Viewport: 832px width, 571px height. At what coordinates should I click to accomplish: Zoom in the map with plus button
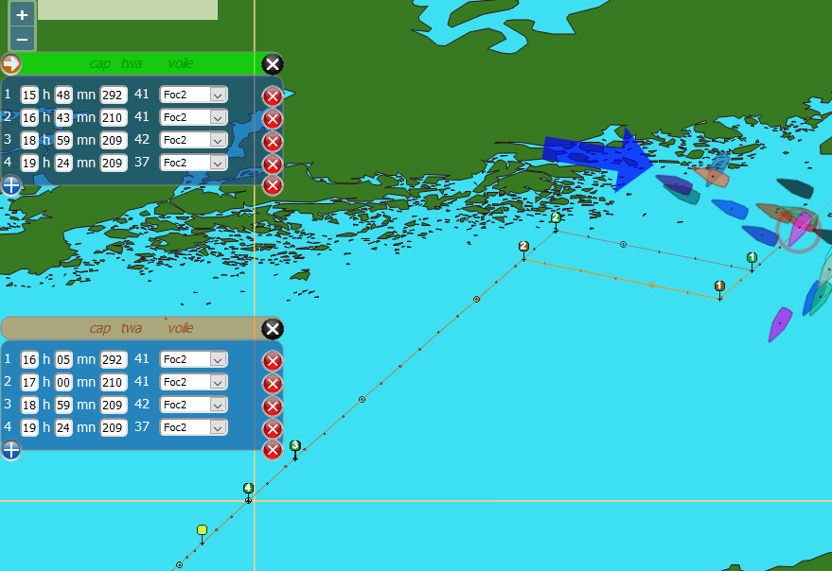click(22, 15)
